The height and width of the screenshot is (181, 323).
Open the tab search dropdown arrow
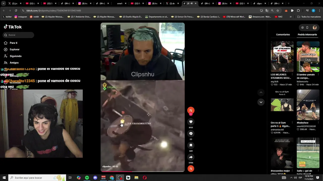click(x=3, y=4)
